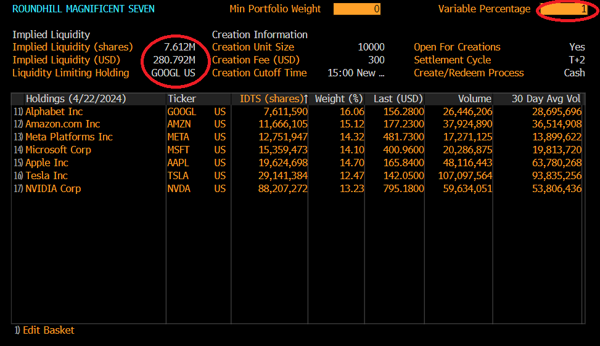The width and height of the screenshot is (600, 346).
Task: Click the IDTS value 19,624,698
Action: point(283,163)
